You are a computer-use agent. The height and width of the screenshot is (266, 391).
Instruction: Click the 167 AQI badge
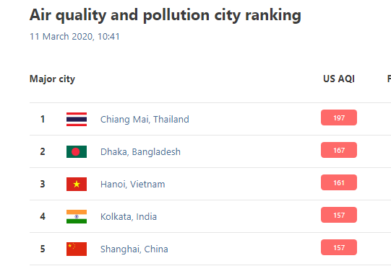click(x=339, y=150)
